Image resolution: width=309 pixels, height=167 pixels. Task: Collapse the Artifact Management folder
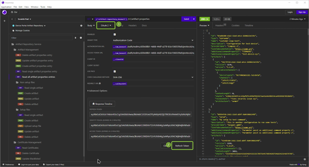[x=26, y=50]
